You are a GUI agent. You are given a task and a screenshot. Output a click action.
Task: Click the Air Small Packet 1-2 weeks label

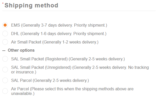coord(55,42)
